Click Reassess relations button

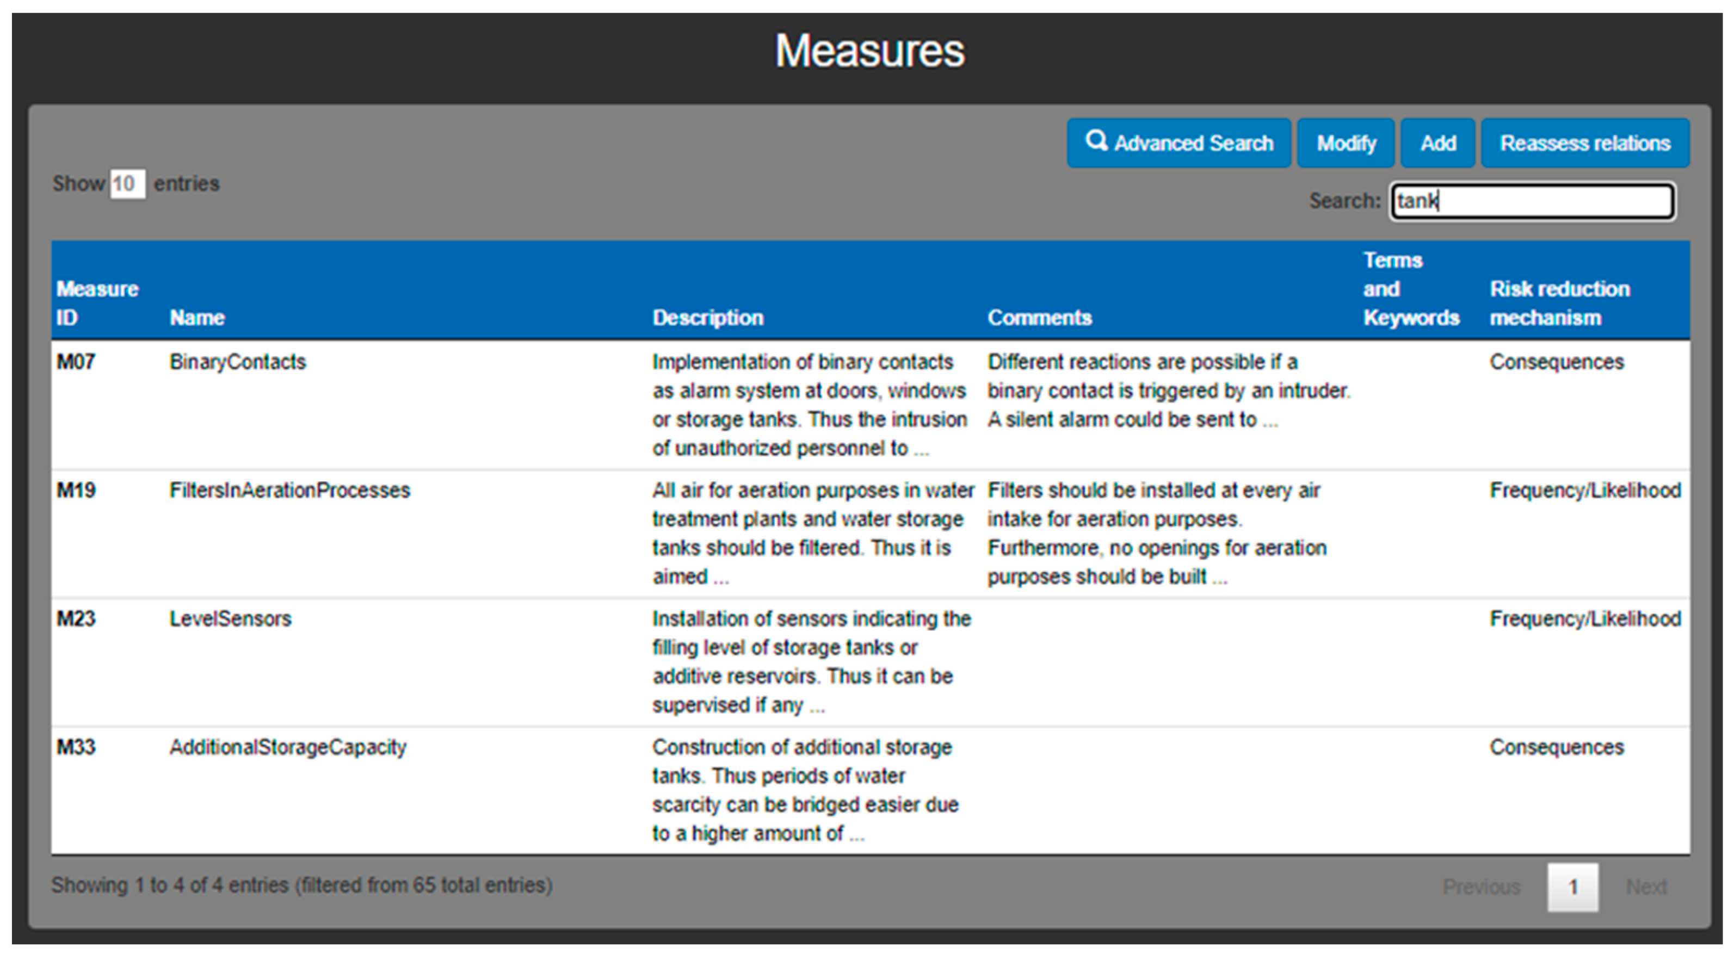coord(1584,143)
